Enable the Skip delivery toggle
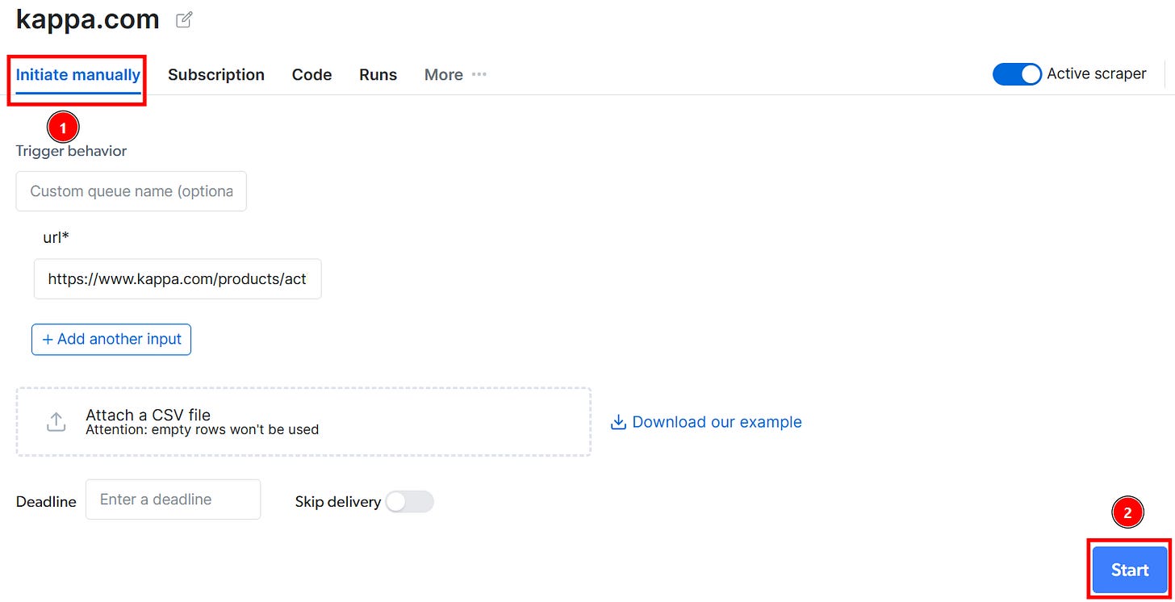The width and height of the screenshot is (1175, 602). pos(409,502)
